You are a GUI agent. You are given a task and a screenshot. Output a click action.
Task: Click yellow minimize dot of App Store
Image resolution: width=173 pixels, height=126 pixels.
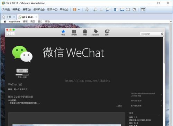10,30
